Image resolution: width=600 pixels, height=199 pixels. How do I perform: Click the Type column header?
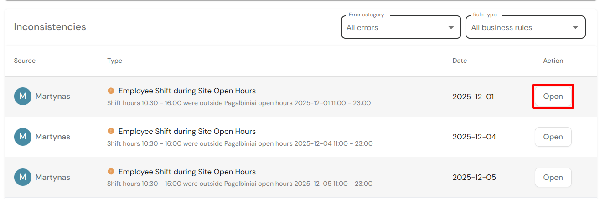point(114,61)
